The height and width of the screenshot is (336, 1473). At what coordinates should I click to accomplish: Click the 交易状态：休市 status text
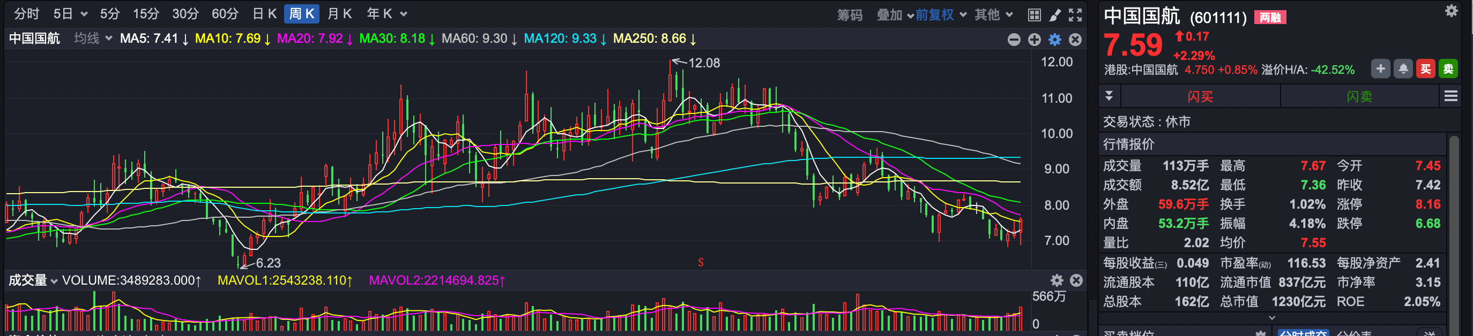1147,121
